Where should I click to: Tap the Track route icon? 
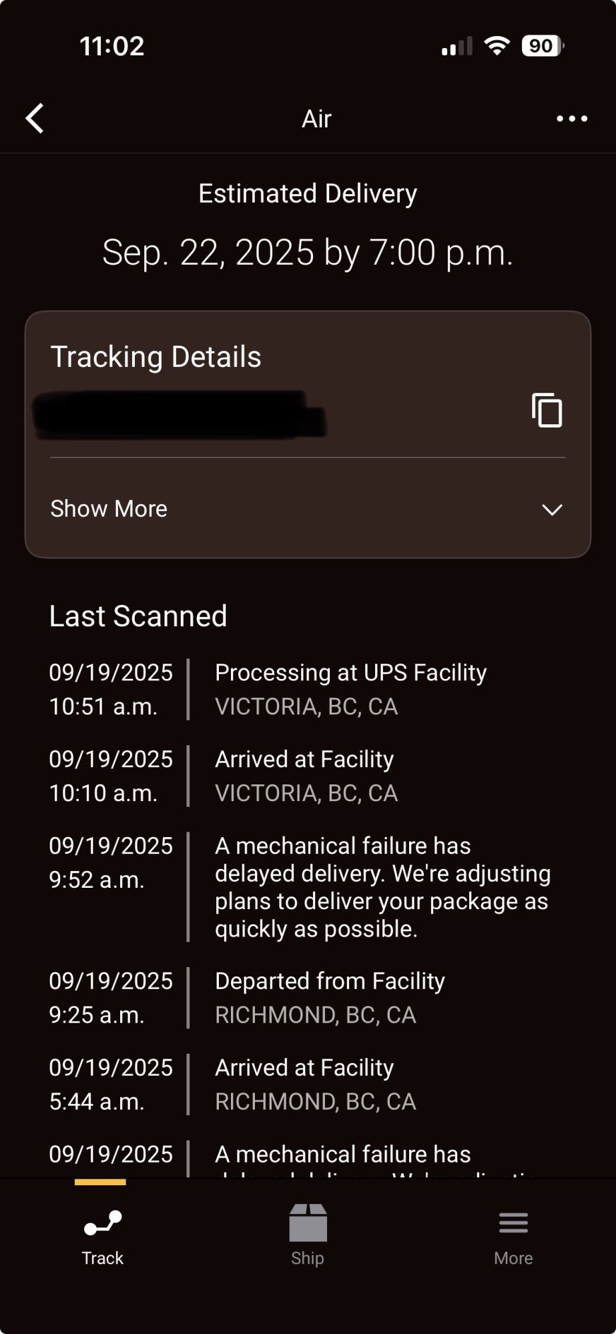click(x=103, y=1223)
